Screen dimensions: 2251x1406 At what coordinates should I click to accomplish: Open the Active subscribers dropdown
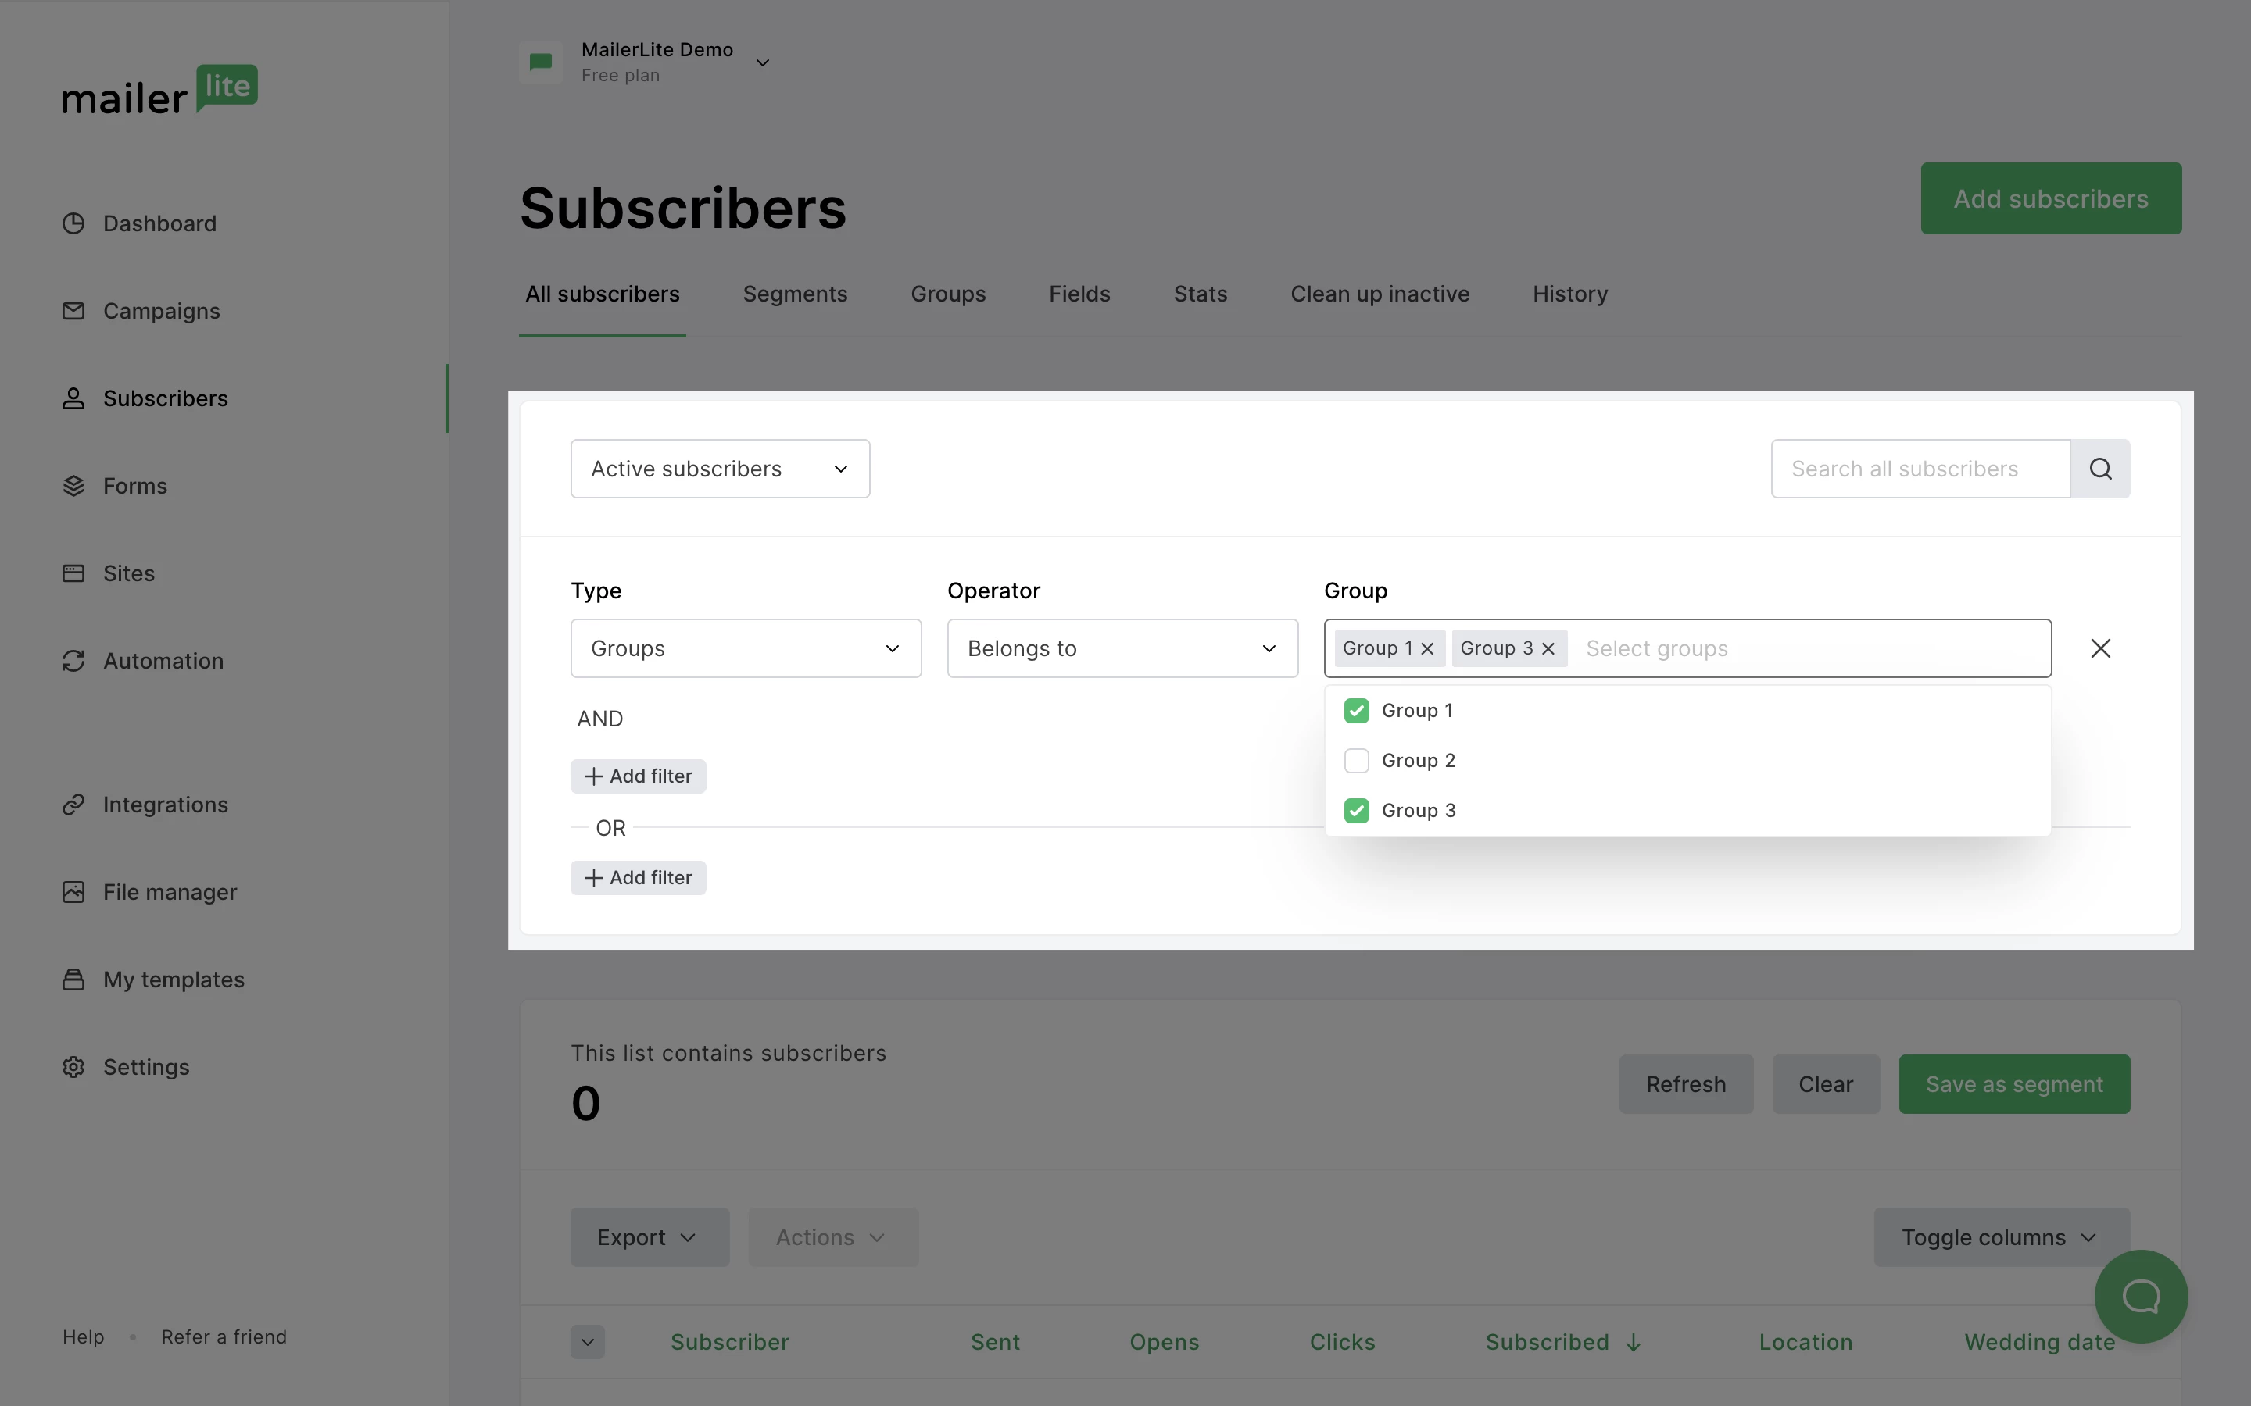(x=720, y=469)
